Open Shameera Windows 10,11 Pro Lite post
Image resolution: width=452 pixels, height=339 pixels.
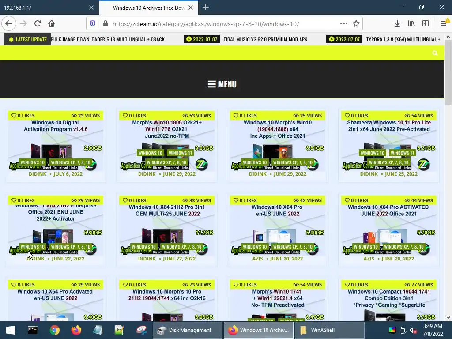click(x=389, y=126)
